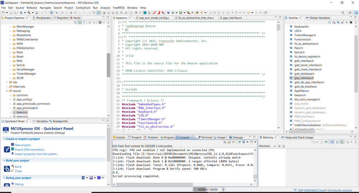This screenshot has width=359, height=193.
Task: Click the Clean link in Quickstart Panel
Action: pos(18,171)
